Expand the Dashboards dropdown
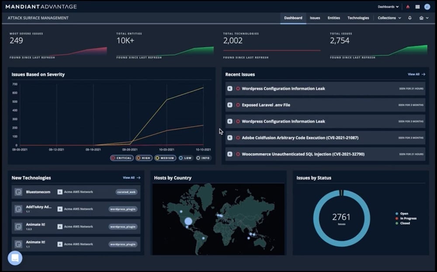 [x=388, y=7]
